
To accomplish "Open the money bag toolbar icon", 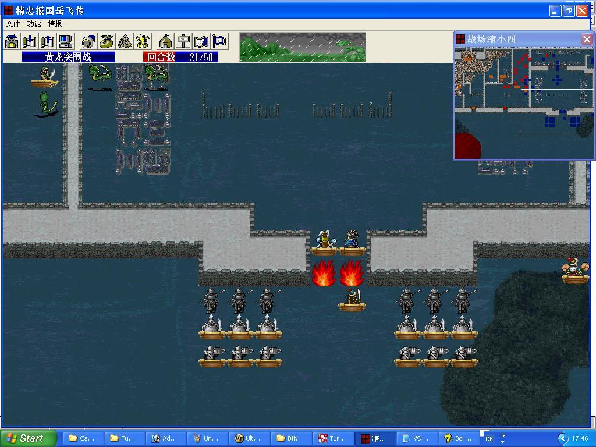I will coord(106,41).
